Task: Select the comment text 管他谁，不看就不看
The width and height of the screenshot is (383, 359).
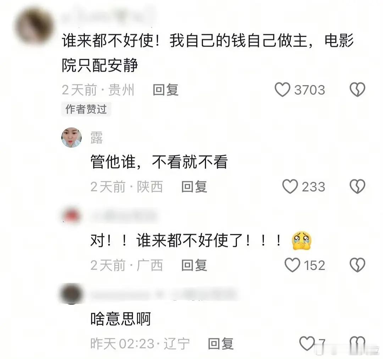Action: (x=159, y=162)
